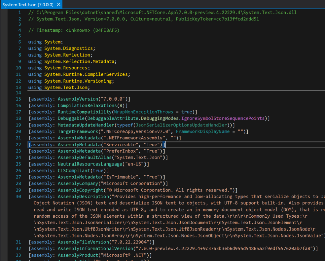The image size is (328, 263).
Task: Click line number 15 in gutter
Action: [18, 100]
